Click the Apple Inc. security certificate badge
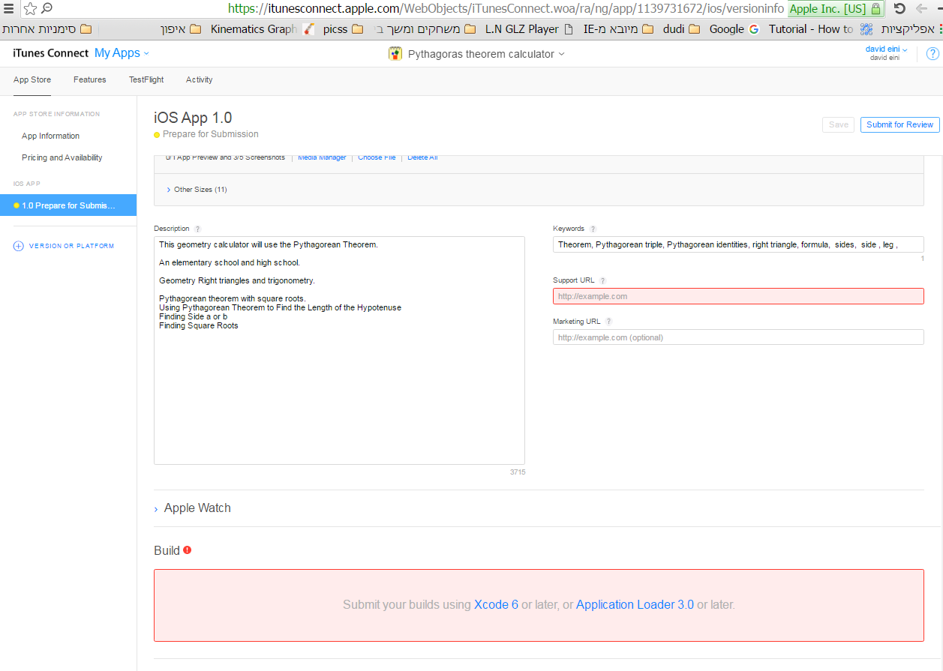This screenshot has height=671, width=943. tap(836, 9)
